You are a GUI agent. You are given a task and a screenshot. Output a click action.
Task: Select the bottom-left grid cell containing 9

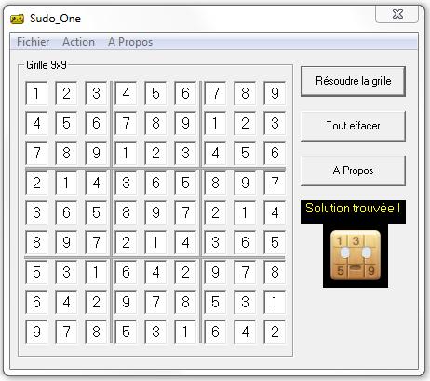coord(36,332)
